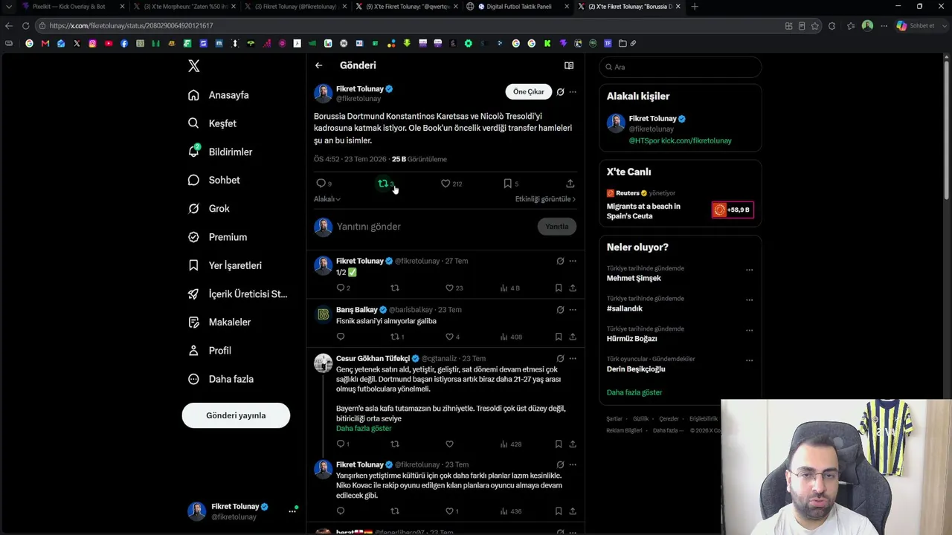Viewport: 952px width, 535px height.
Task: Click the Öne Çıkar button
Action: coord(529,91)
